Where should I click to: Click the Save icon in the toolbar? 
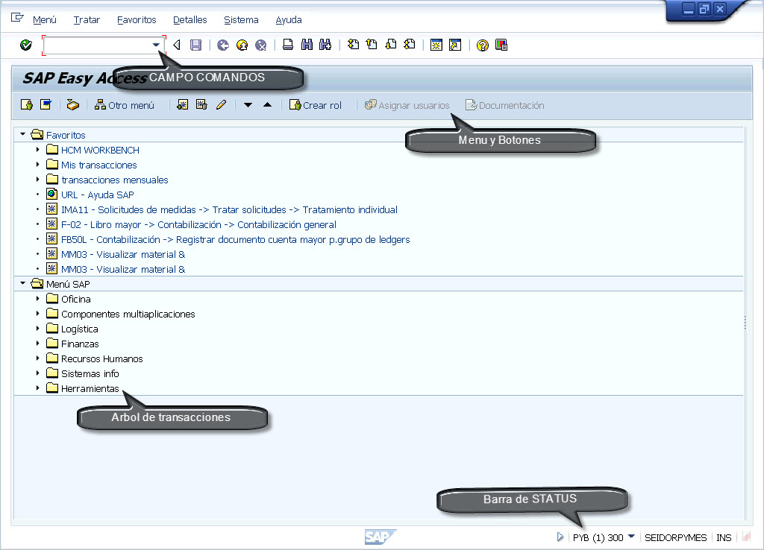(x=195, y=45)
